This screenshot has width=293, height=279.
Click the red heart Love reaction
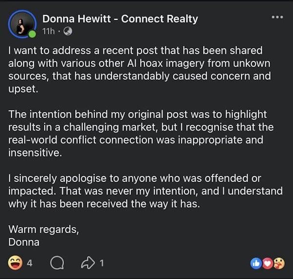(268, 263)
